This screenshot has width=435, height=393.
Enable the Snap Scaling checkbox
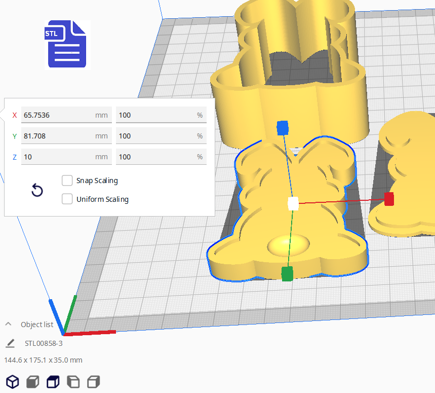pyautogui.click(x=67, y=181)
